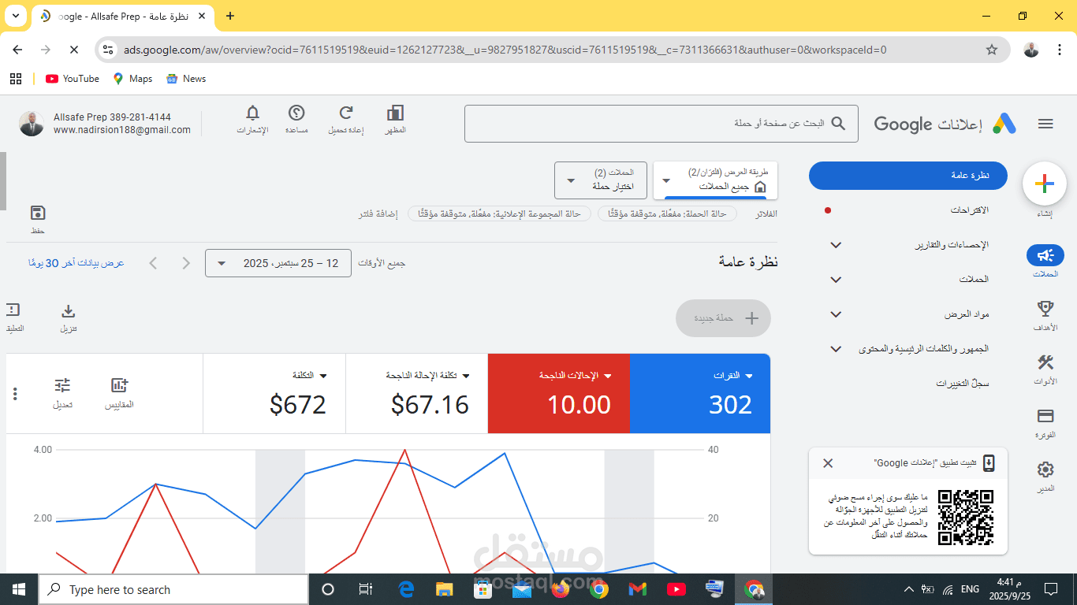Click the تنزيل download icon
The image size is (1077, 605).
click(x=68, y=311)
